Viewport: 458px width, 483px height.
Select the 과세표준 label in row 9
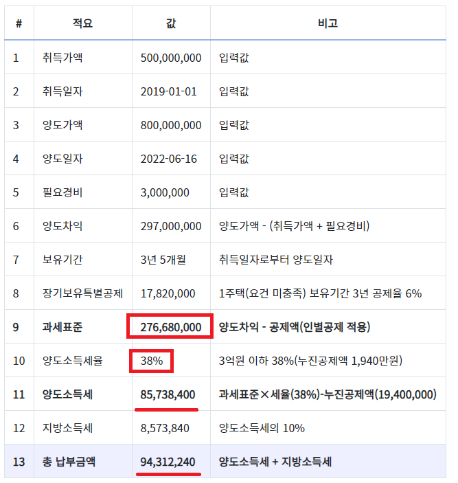(x=62, y=327)
